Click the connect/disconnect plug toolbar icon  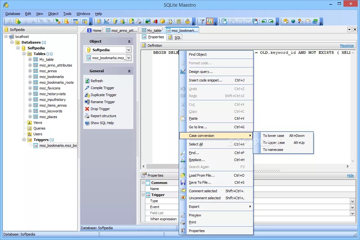58,21
